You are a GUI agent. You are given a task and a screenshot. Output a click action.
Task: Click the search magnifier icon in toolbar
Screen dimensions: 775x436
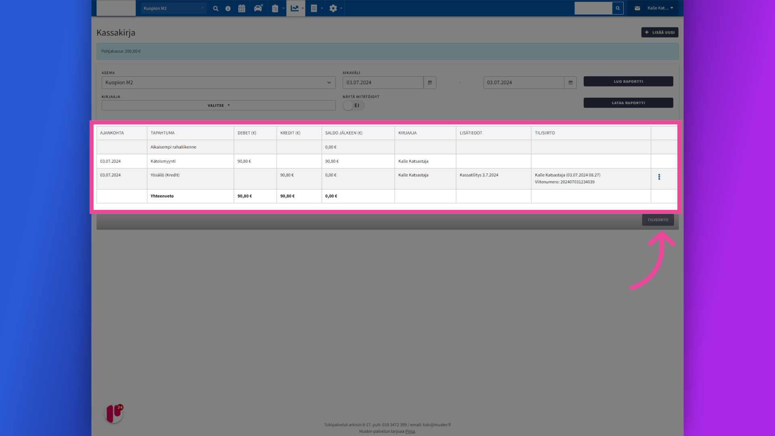coord(216,8)
